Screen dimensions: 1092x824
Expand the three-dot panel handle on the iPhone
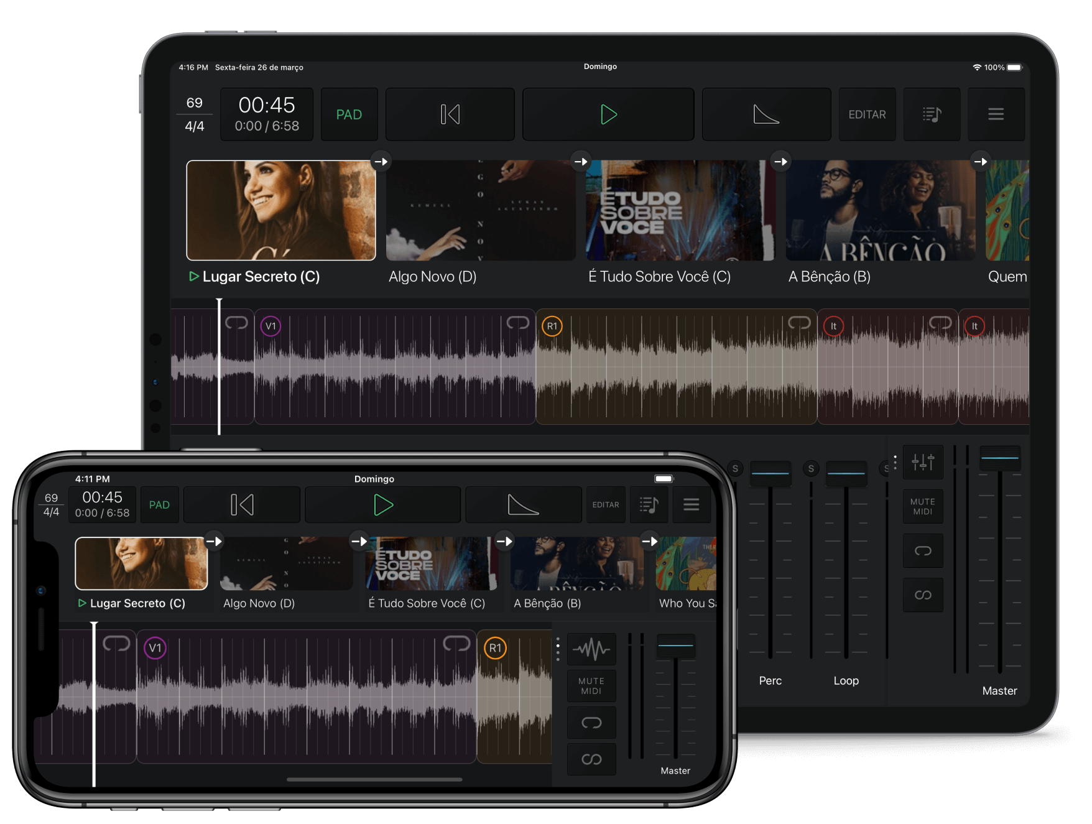click(x=558, y=649)
